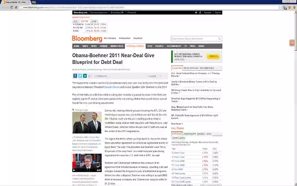Open the HOME navigation item

pos(76,46)
